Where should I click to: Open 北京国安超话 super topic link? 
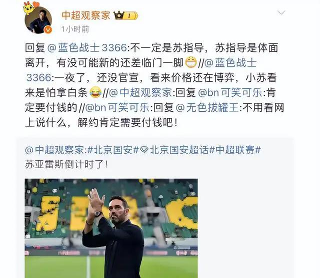(x=179, y=150)
